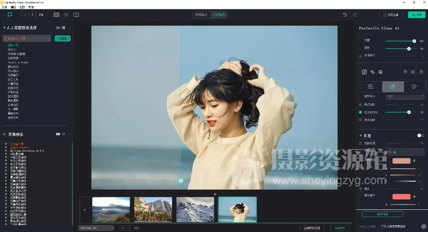Expand the Legacy Presets tree node
The width and height of the screenshot is (428, 232).
tap(6, 147)
